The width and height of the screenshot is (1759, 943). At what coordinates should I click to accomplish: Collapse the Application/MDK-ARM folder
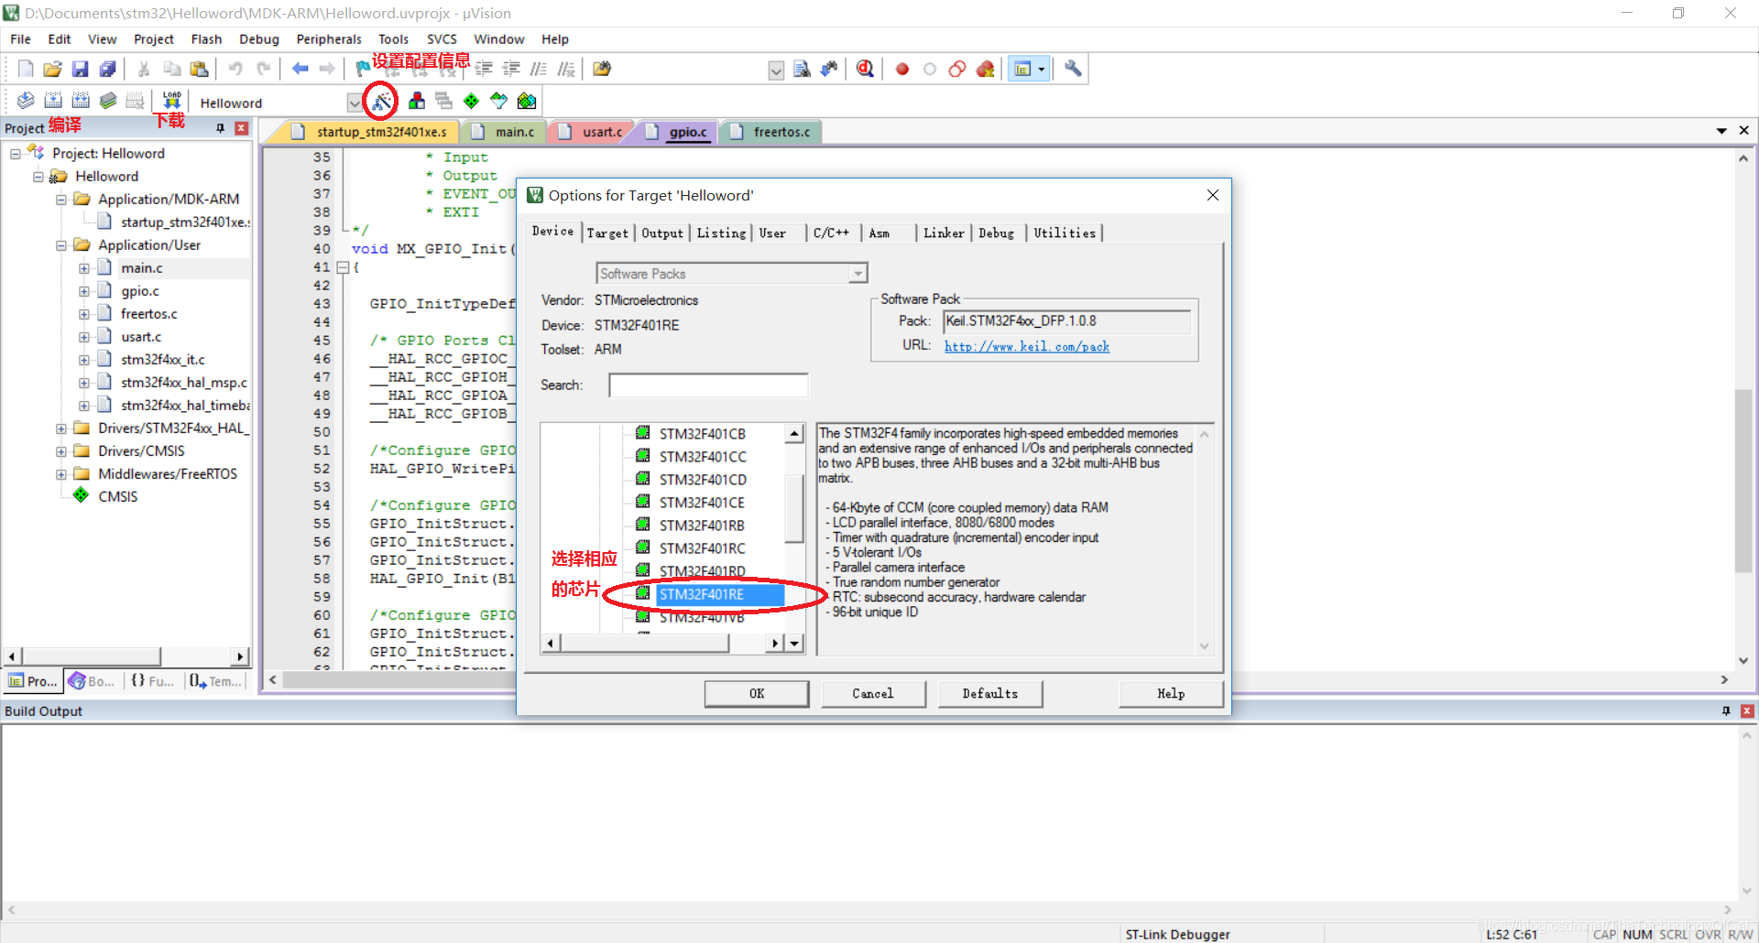(x=61, y=200)
